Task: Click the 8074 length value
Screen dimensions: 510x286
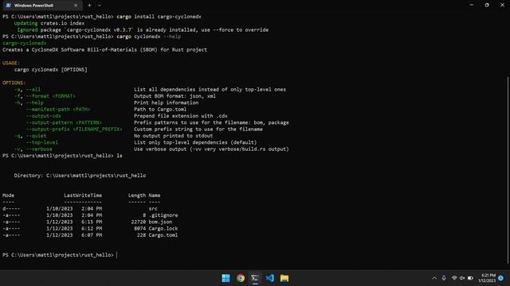Action: point(140,229)
